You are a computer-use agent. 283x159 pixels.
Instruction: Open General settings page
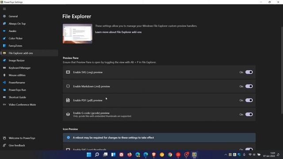point(29,16)
